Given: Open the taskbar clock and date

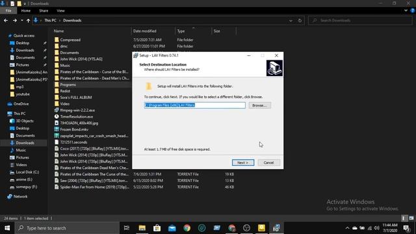Looking at the screenshot, I should pos(390,228).
